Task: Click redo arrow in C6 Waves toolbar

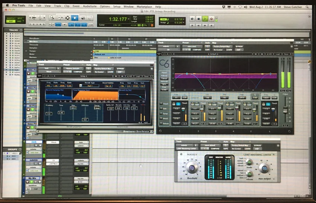Action: pyautogui.click(x=171, y=54)
